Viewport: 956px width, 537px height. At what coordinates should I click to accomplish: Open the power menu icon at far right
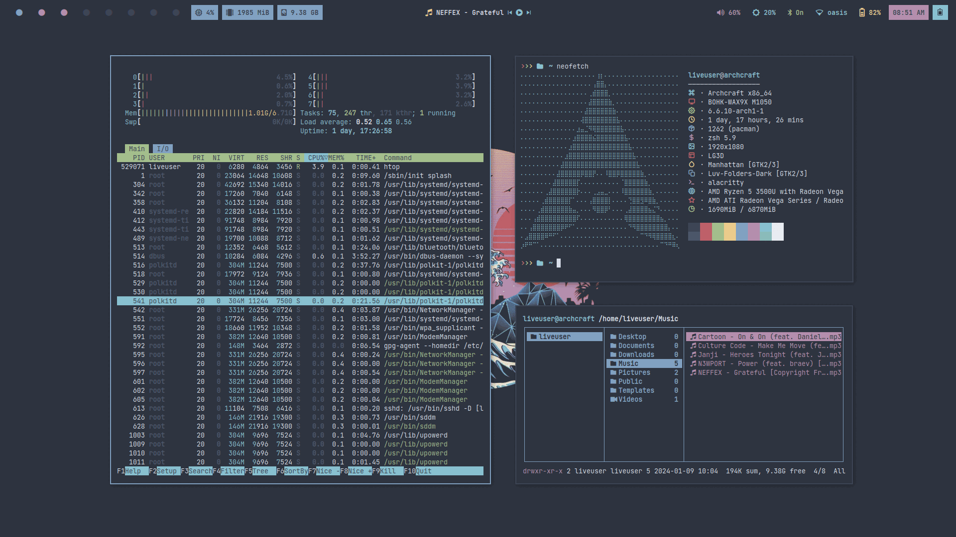pos(940,13)
